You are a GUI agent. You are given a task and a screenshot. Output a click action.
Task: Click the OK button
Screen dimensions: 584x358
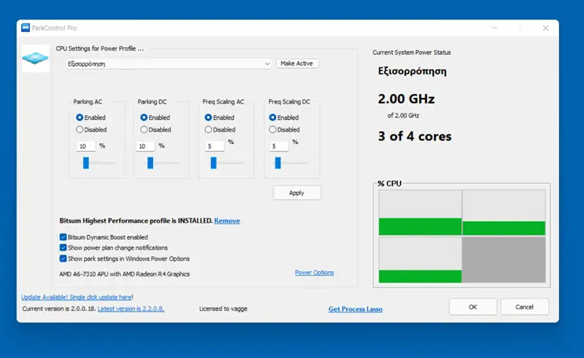click(473, 307)
